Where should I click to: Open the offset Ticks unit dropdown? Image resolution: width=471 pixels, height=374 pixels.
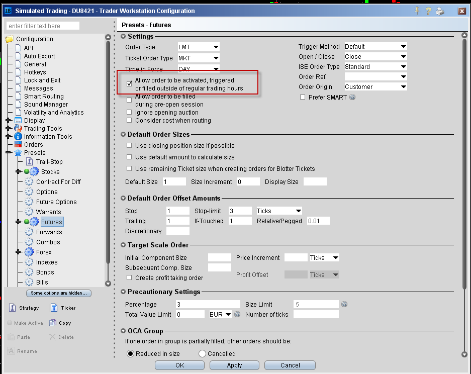[279, 211]
